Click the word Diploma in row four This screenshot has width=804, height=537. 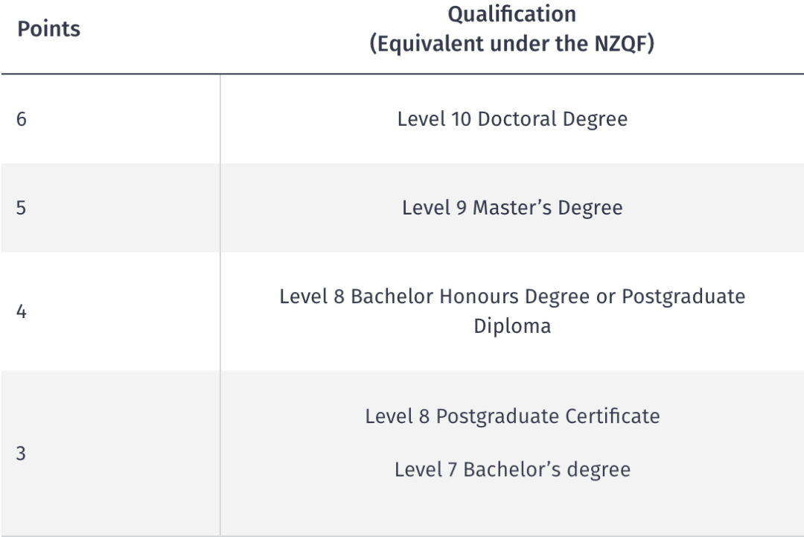(x=512, y=326)
